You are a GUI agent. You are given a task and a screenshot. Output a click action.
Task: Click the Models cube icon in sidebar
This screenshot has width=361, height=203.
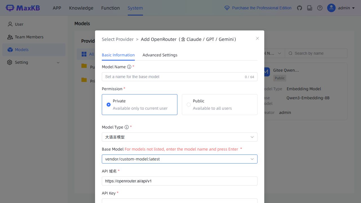(x=10, y=50)
